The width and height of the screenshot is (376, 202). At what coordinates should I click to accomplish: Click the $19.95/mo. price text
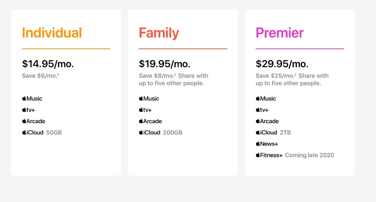(x=164, y=64)
